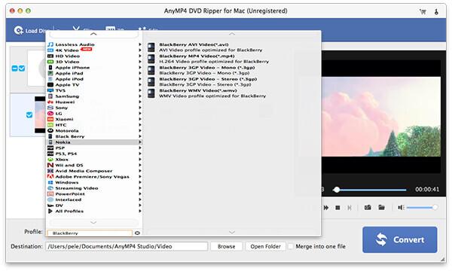The height and width of the screenshot is (271, 452).
Task: Click the profile settings icon beside BlackBerry field
Action: coord(138,233)
